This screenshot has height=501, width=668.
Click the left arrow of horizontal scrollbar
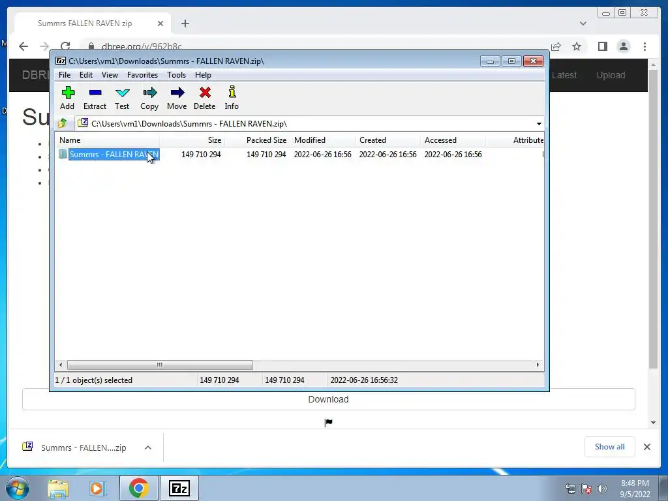(61, 365)
